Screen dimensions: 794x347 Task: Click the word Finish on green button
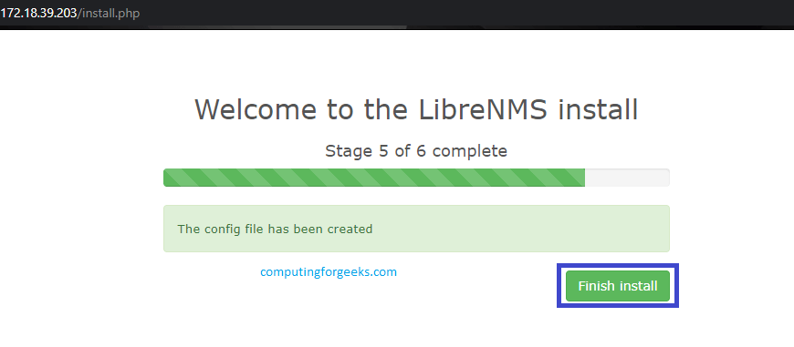pyautogui.click(x=596, y=286)
